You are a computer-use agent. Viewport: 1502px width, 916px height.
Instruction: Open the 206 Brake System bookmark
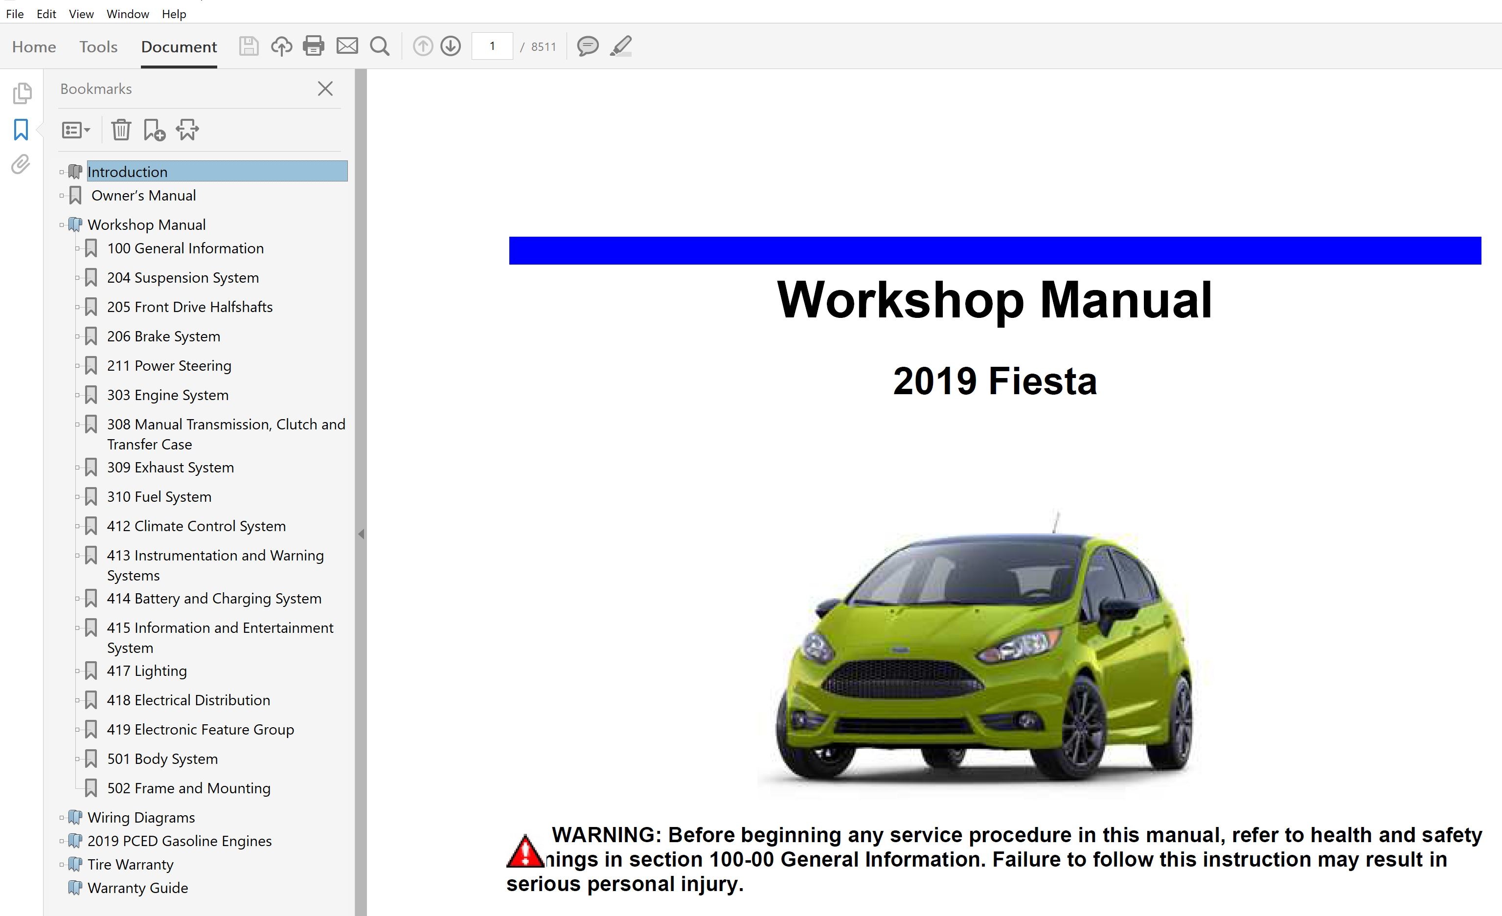[x=163, y=336]
